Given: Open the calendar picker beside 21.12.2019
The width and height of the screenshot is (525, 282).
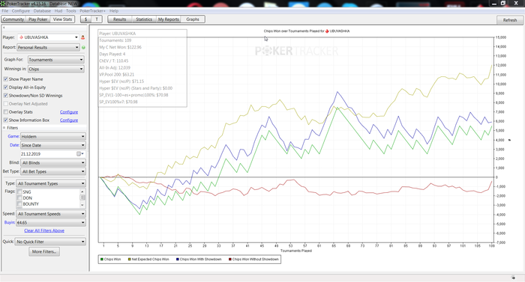Looking at the screenshot, I should (x=79, y=153).
